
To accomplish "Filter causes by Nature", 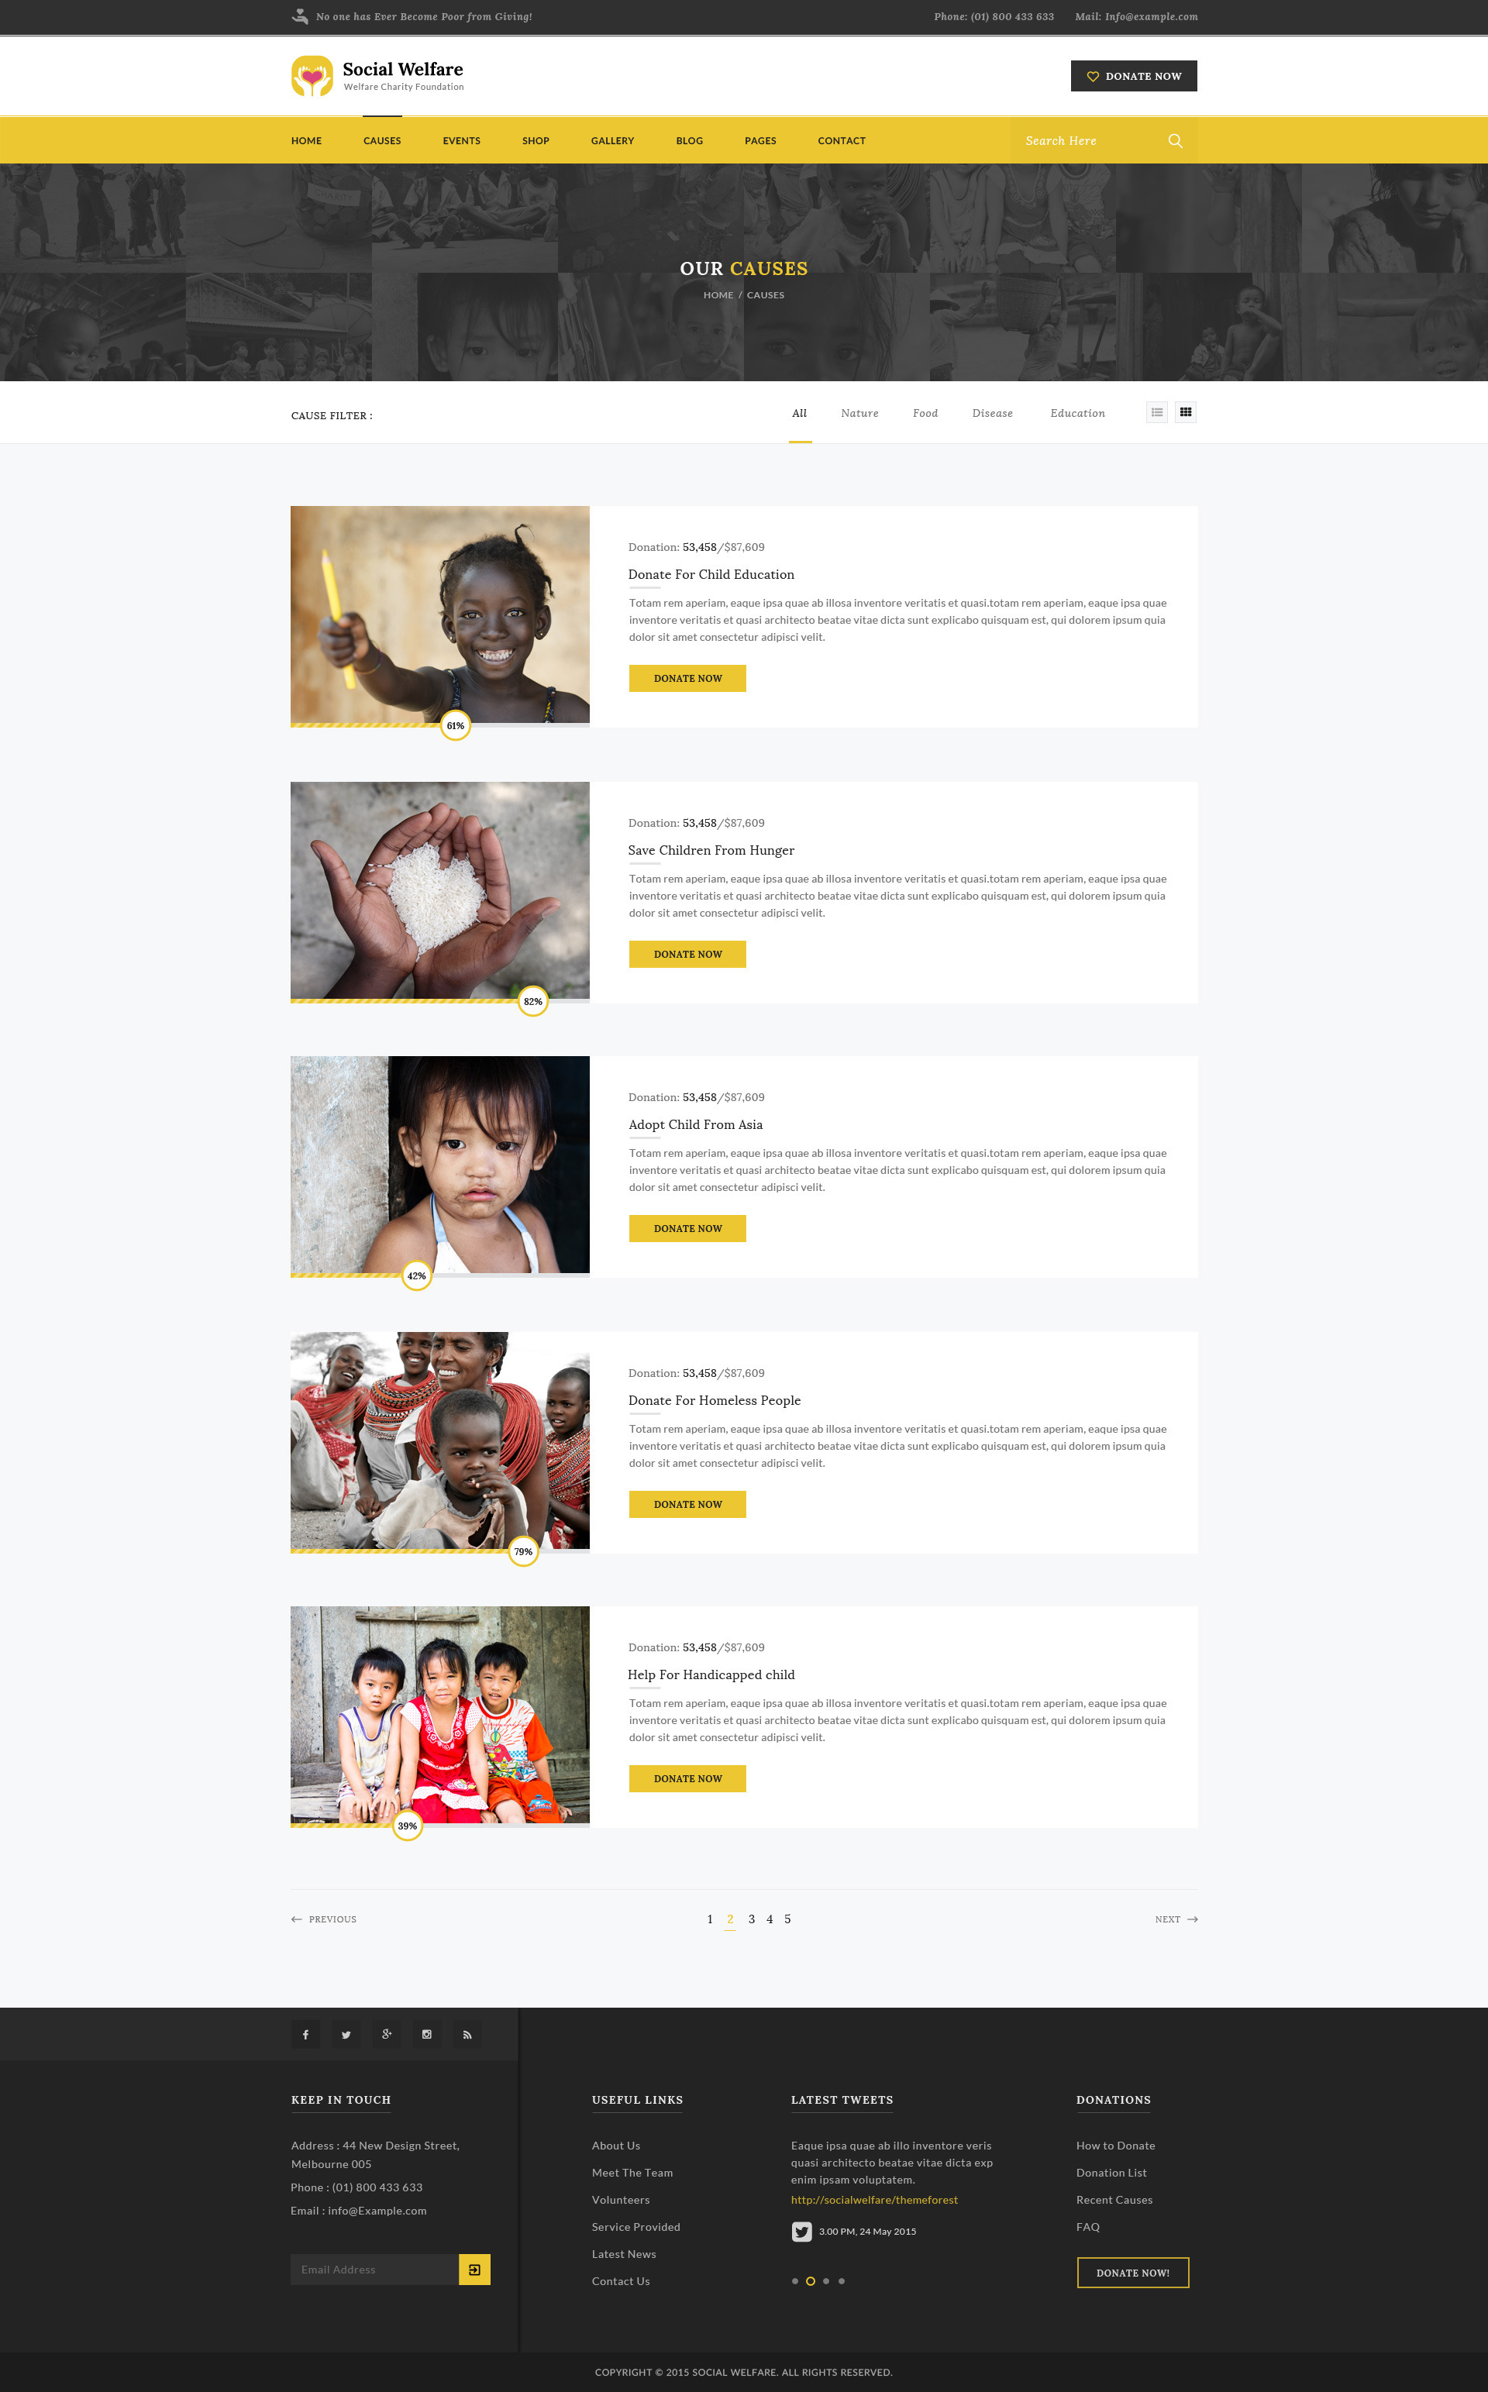I will (859, 413).
